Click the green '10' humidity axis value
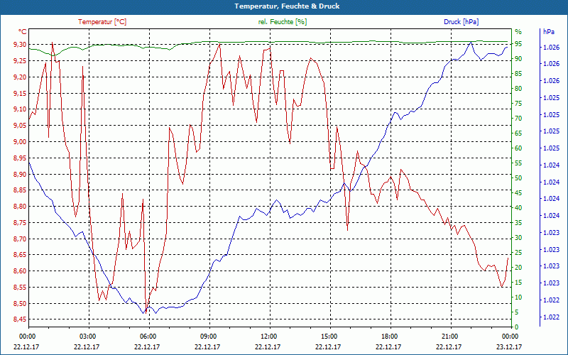568x355 pixels. click(x=518, y=297)
